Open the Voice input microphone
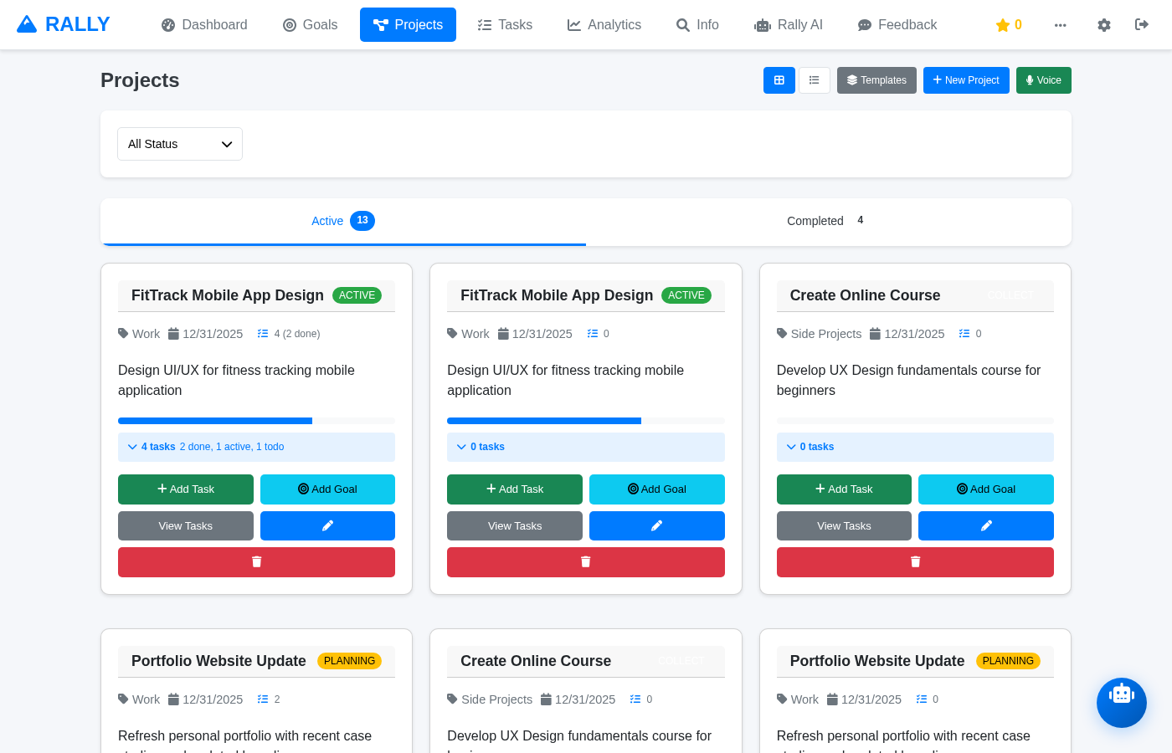1172x753 pixels. (x=1043, y=79)
